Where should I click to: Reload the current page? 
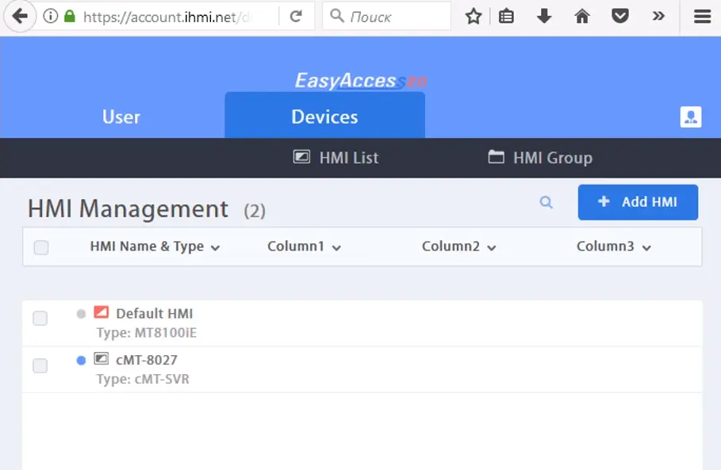pyautogui.click(x=296, y=17)
